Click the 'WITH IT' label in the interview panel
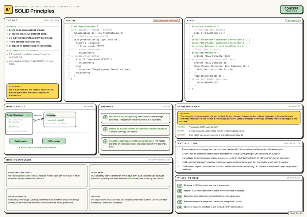This screenshot has width=307, height=217. pos(181,131)
